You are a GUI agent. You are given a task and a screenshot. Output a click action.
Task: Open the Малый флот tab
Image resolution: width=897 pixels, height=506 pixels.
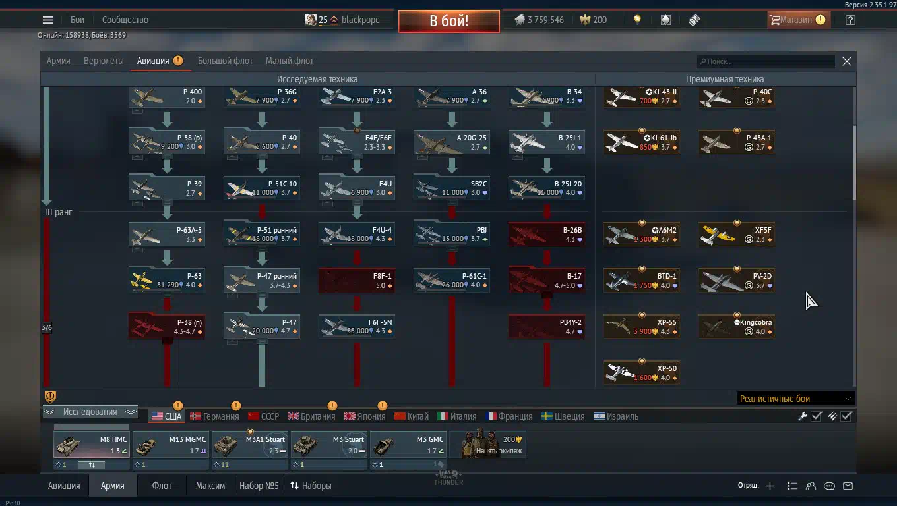290,61
